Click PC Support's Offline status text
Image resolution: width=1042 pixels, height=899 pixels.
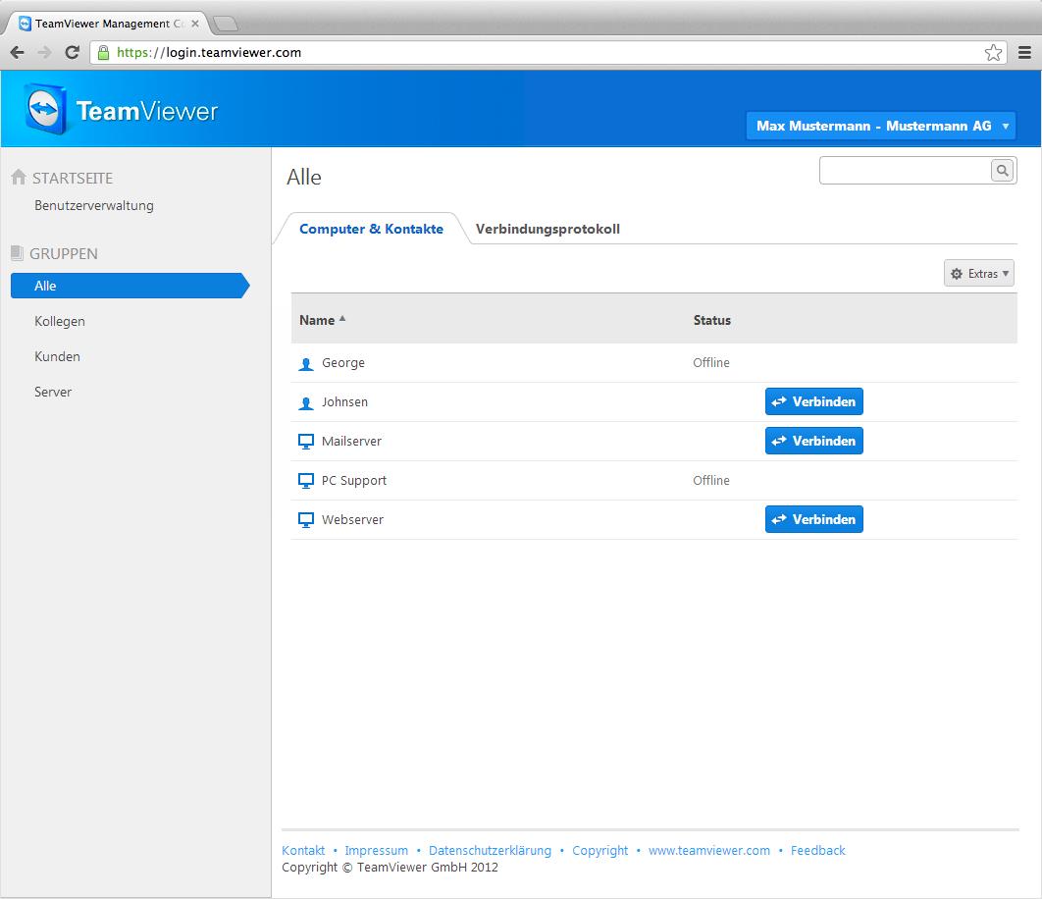[711, 480]
